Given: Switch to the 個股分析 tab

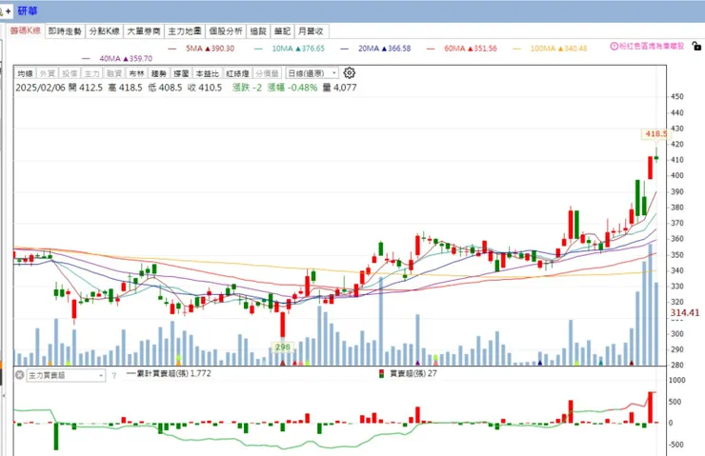Looking at the screenshot, I should click(x=226, y=31).
